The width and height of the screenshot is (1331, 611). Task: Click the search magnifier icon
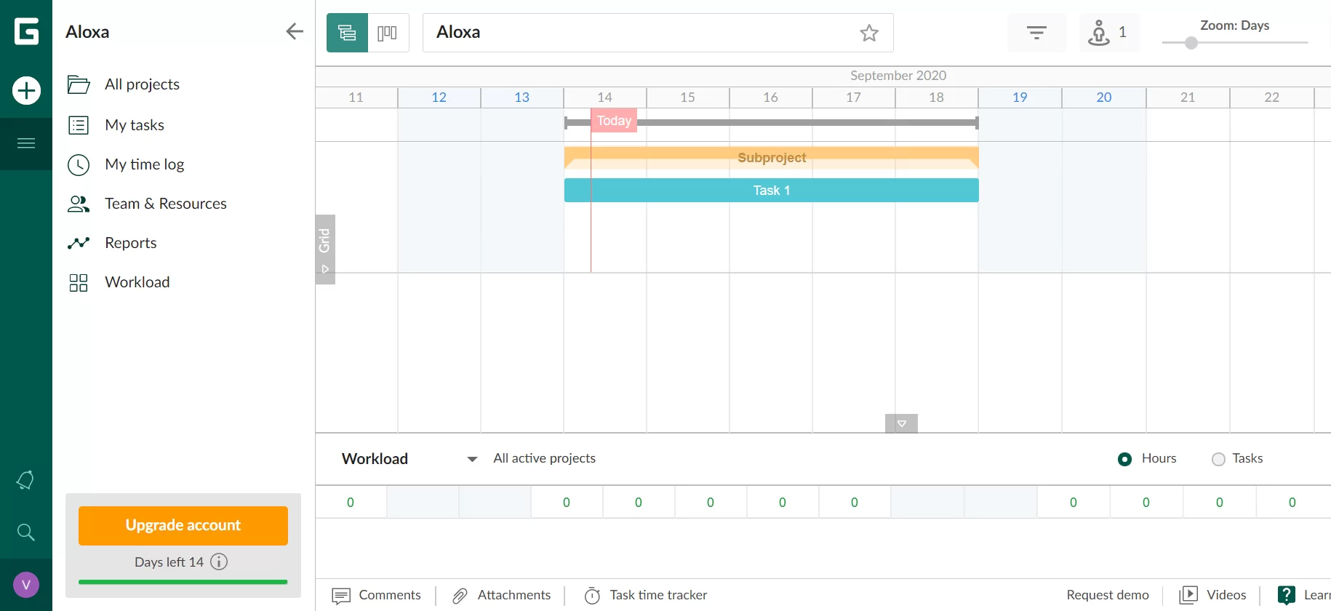coord(25,532)
